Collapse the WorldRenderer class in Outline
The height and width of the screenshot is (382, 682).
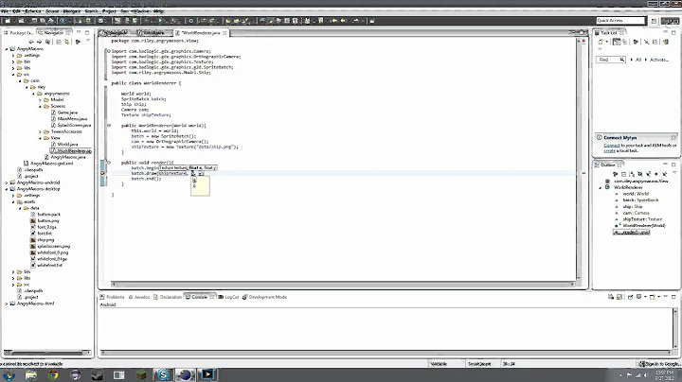pos(601,187)
